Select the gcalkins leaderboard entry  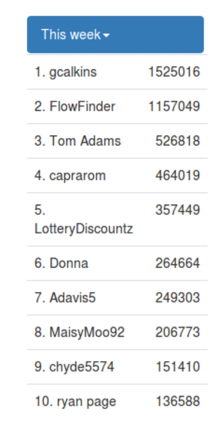pyautogui.click(x=66, y=72)
